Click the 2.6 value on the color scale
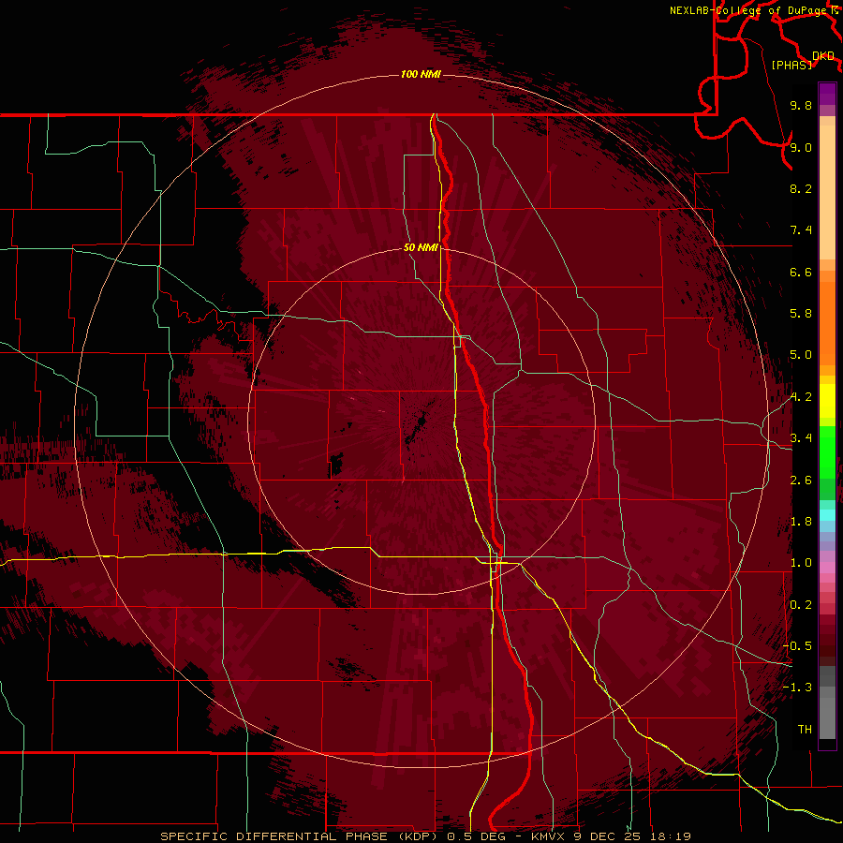The height and width of the screenshot is (843, 843). pyautogui.click(x=801, y=481)
